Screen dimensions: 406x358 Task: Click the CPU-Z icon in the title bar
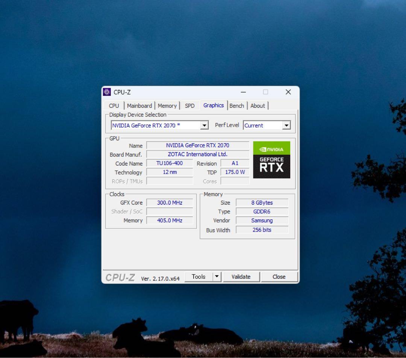(108, 92)
